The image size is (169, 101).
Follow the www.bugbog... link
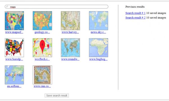coord(98,59)
